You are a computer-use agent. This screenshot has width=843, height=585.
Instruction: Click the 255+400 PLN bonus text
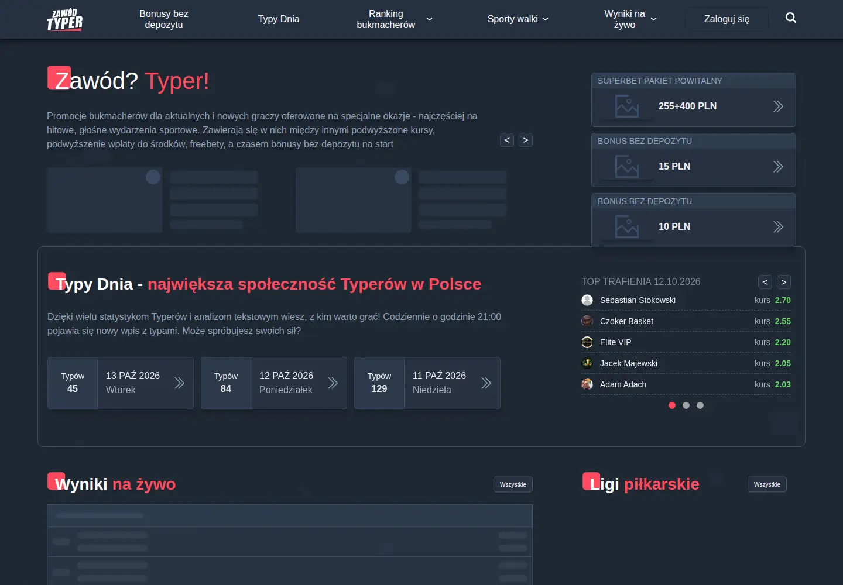coord(687,106)
